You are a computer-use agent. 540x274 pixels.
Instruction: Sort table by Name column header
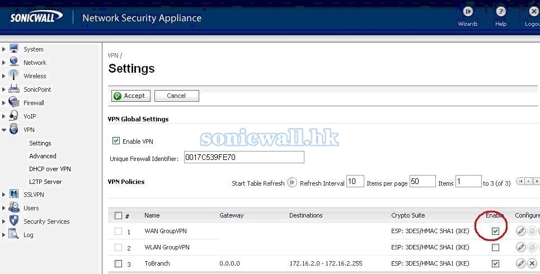[152, 215]
